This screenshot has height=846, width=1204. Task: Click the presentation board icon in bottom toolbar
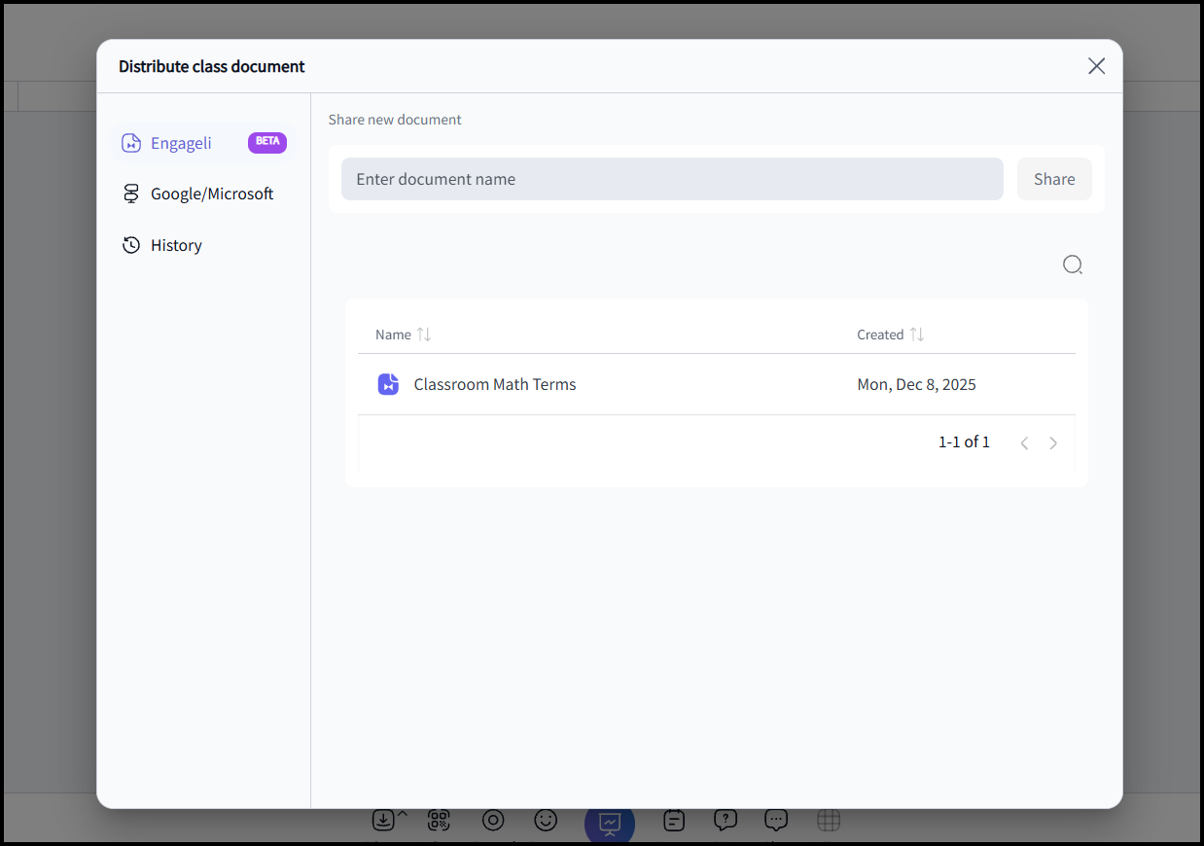click(x=610, y=823)
